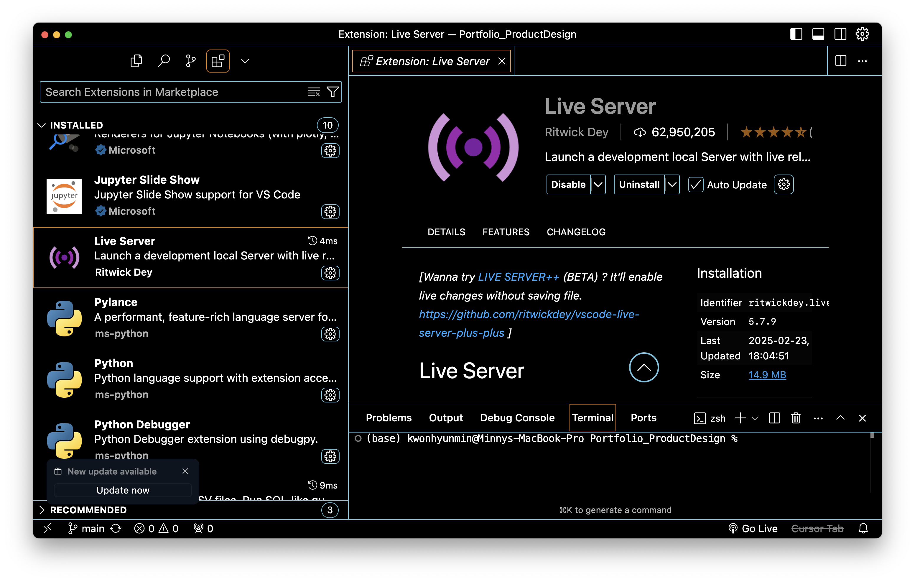Open the Explorer files view icon
Screen dimensions: 915x582
click(x=136, y=61)
